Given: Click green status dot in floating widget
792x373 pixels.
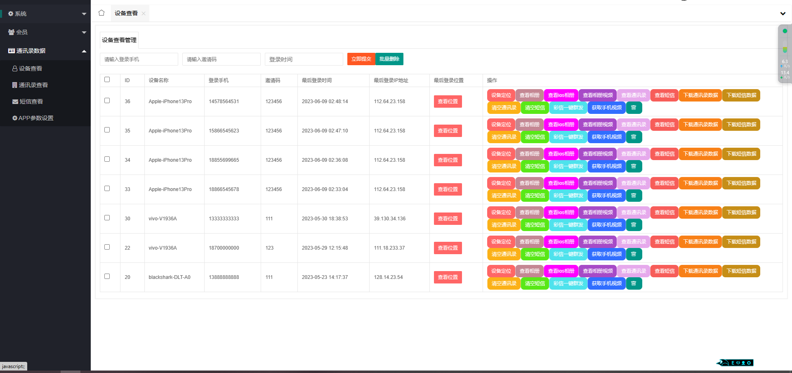Looking at the screenshot, I should click(x=785, y=31).
